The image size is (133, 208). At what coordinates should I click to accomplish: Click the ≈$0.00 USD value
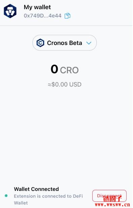(65, 84)
